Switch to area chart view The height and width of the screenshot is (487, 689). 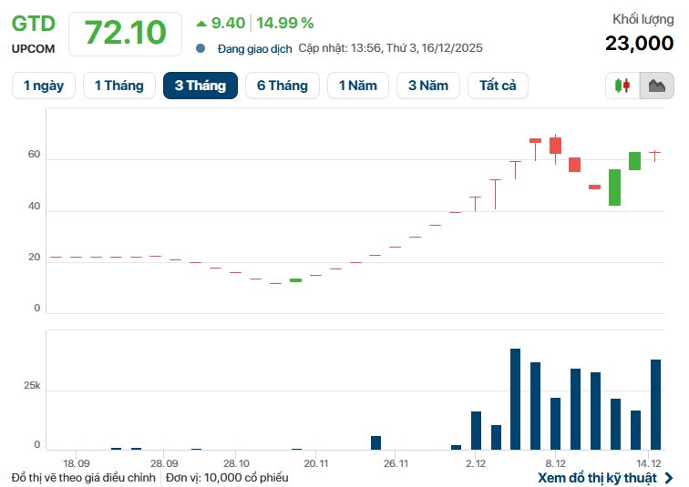[655, 86]
